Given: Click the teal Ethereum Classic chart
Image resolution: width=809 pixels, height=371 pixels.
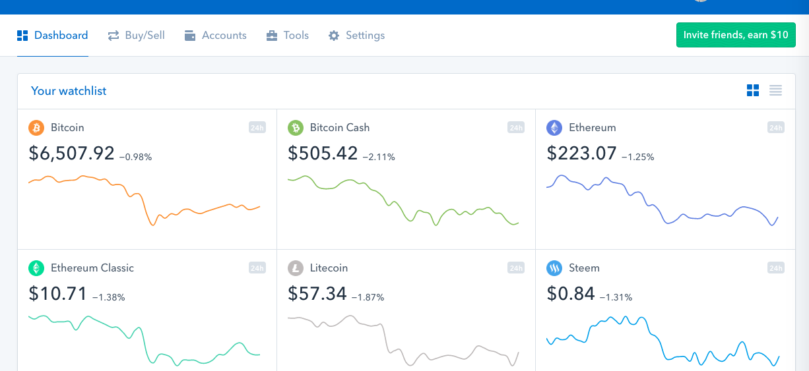Looking at the screenshot, I should 144,340.
